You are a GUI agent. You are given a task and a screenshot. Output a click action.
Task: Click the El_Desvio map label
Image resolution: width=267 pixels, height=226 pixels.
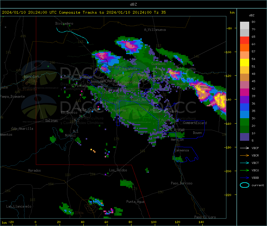pos(69,113)
